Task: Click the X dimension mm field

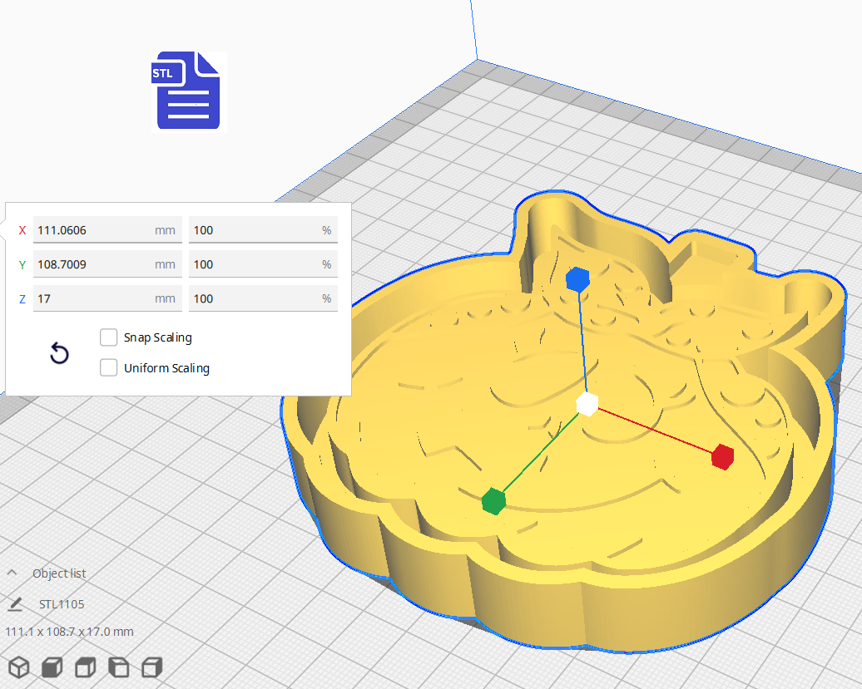Action: click(92, 230)
